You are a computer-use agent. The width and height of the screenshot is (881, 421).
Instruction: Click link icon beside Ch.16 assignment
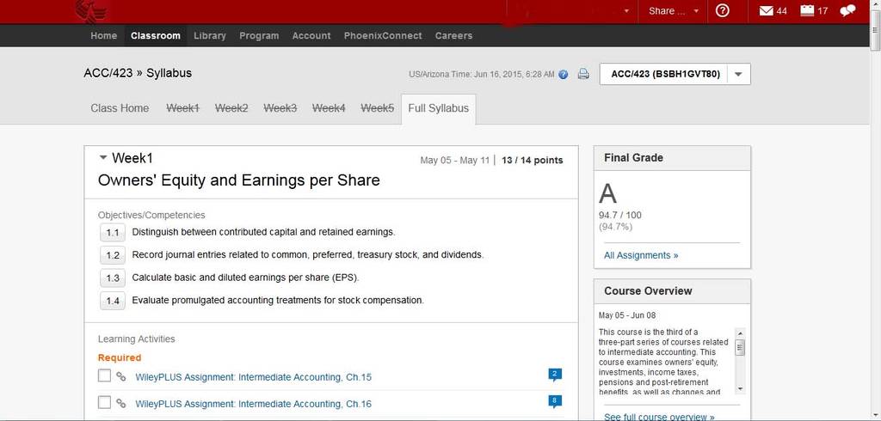click(x=120, y=403)
